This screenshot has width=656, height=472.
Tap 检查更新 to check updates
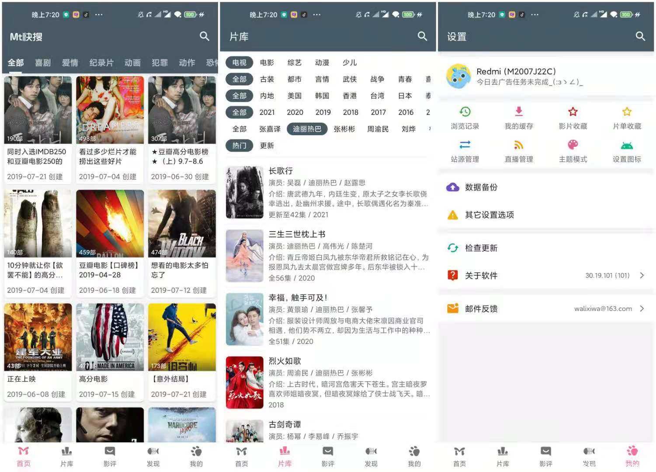pyautogui.click(x=546, y=248)
